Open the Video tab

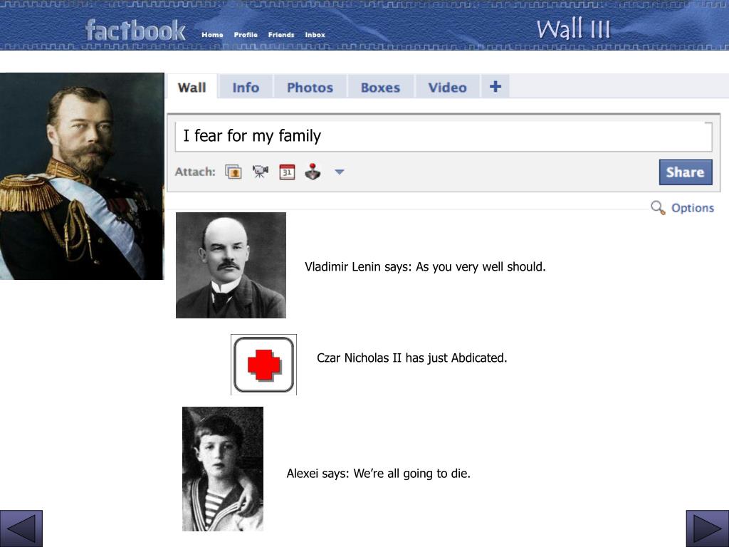(x=447, y=87)
